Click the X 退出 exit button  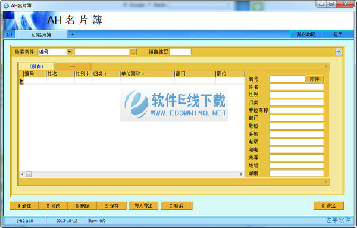click(328, 206)
